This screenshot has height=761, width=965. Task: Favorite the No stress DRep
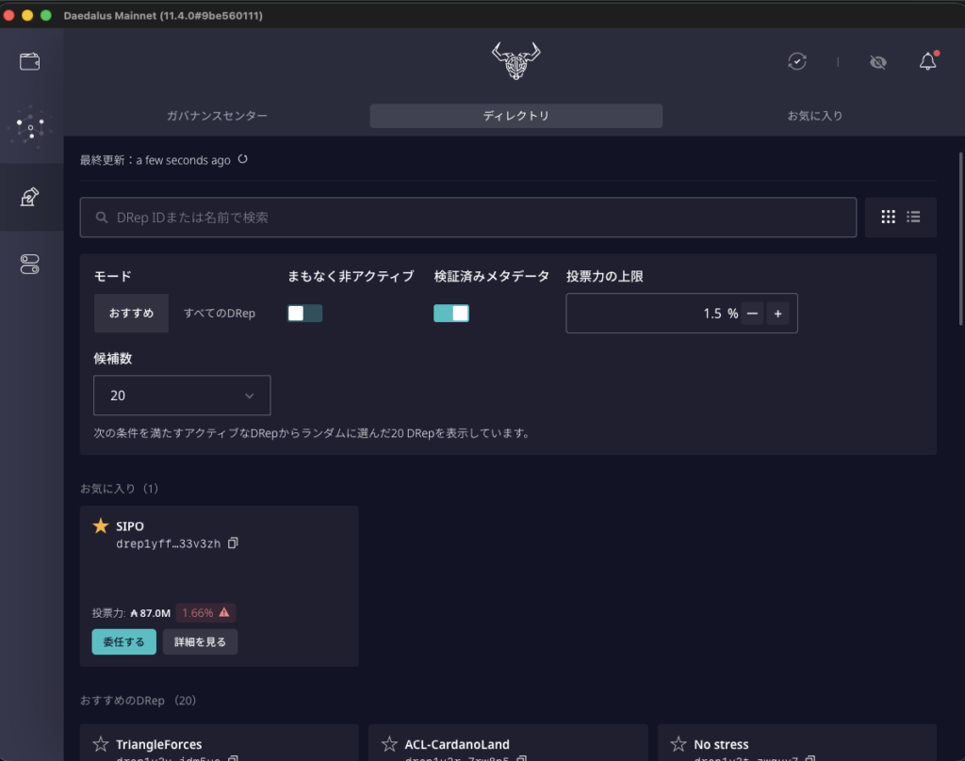[679, 744]
